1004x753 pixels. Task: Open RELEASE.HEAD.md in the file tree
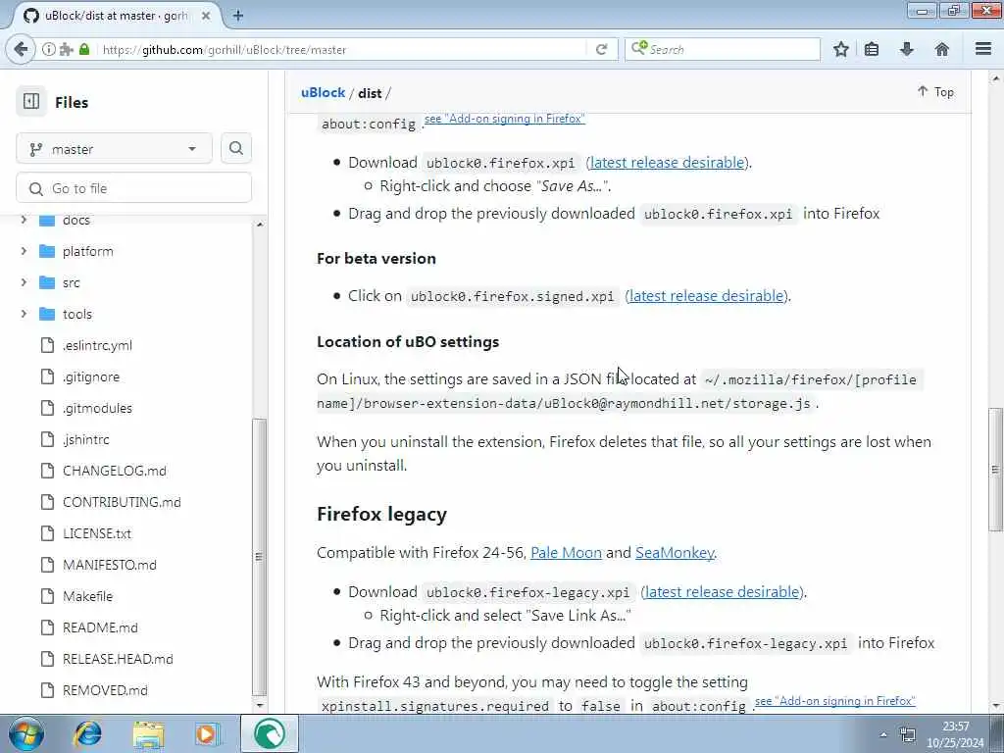click(118, 659)
